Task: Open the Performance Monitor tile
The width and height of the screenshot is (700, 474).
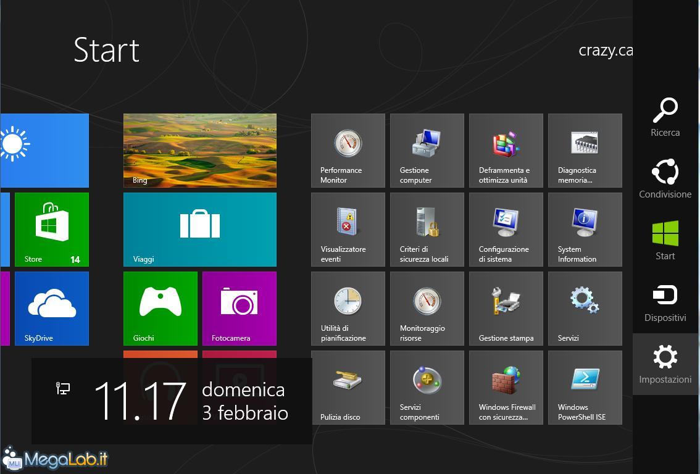Action: (x=348, y=151)
